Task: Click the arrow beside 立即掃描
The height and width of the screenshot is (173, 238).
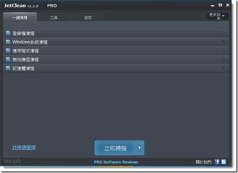Action: click(x=140, y=148)
